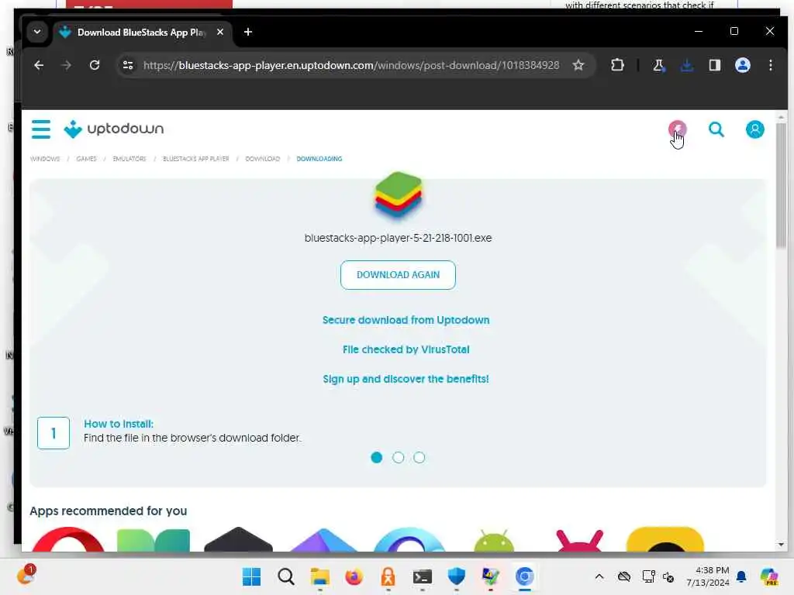Go back to the previous page
The image size is (794, 595).
[39, 65]
